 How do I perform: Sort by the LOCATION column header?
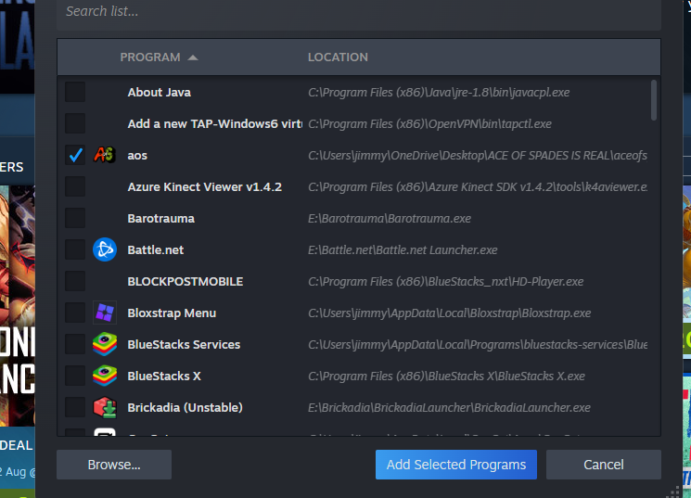338,57
